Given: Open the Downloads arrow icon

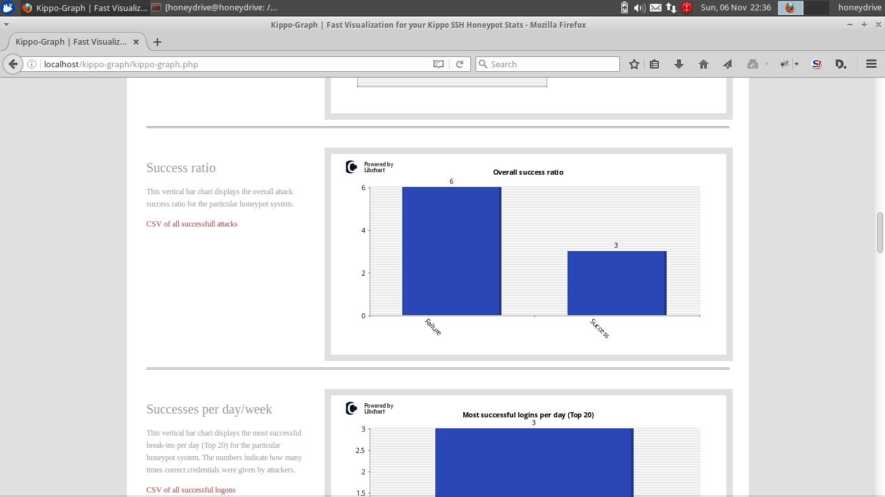Looking at the screenshot, I should point(679,64).
